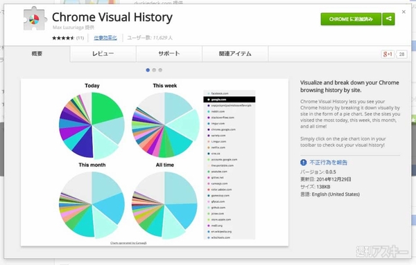Click the "ユーザー数: 11,629 人" text
Image resolution: width=416 pixels, height=265 pixels.
tap(150, 38)
